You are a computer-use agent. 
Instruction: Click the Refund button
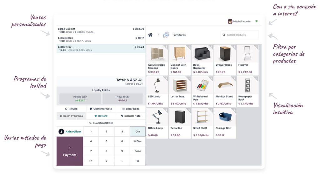point(71,109)
